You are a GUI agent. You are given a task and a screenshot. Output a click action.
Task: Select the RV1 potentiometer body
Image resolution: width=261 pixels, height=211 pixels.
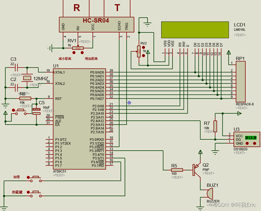click(78, 48)
